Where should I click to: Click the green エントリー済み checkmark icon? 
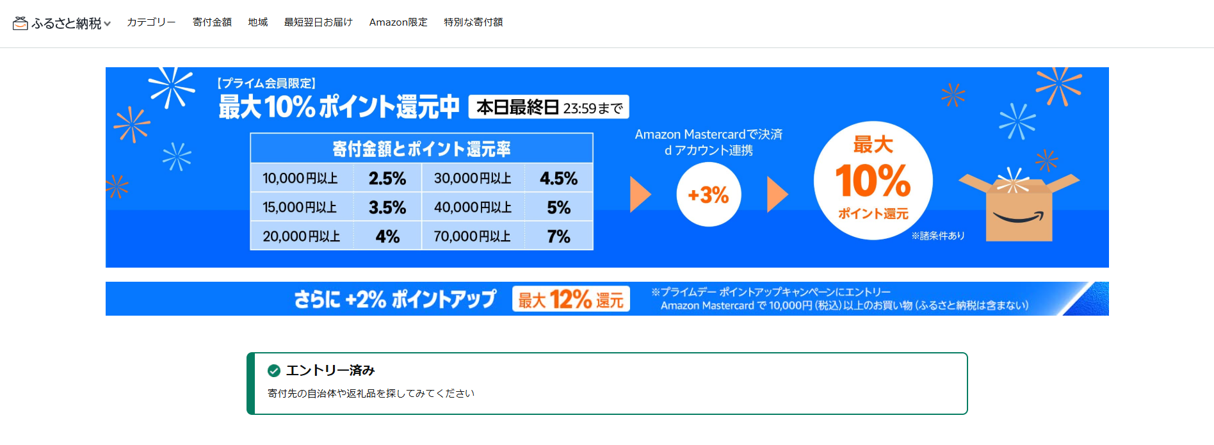[x=274, y=371]
